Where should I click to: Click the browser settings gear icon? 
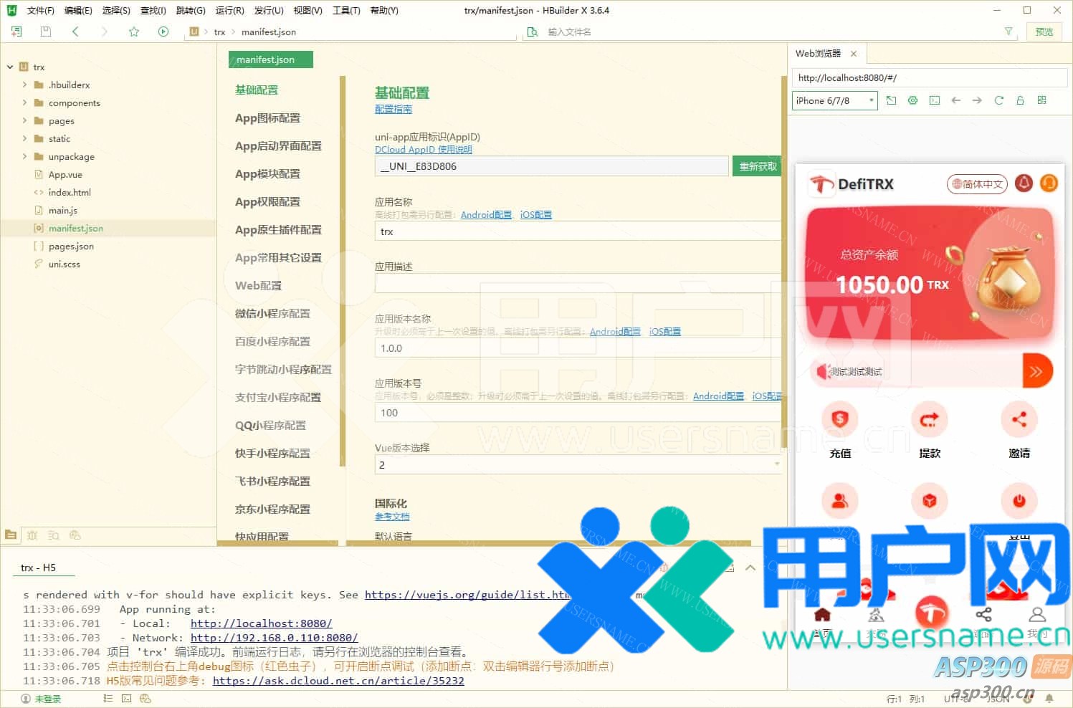(912, 100)
